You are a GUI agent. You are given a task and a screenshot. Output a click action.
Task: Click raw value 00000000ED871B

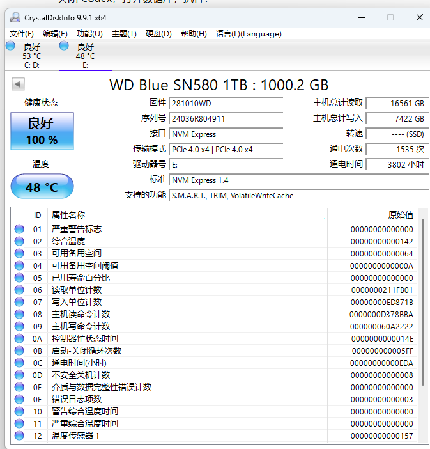[x=382, y=302]
